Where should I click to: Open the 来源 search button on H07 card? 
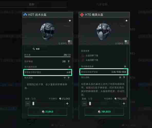pyautogui.click(x=36, y=49)
